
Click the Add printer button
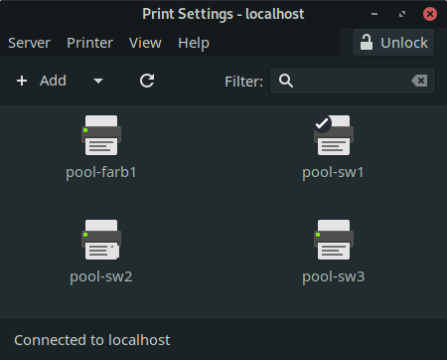point(42,81)
